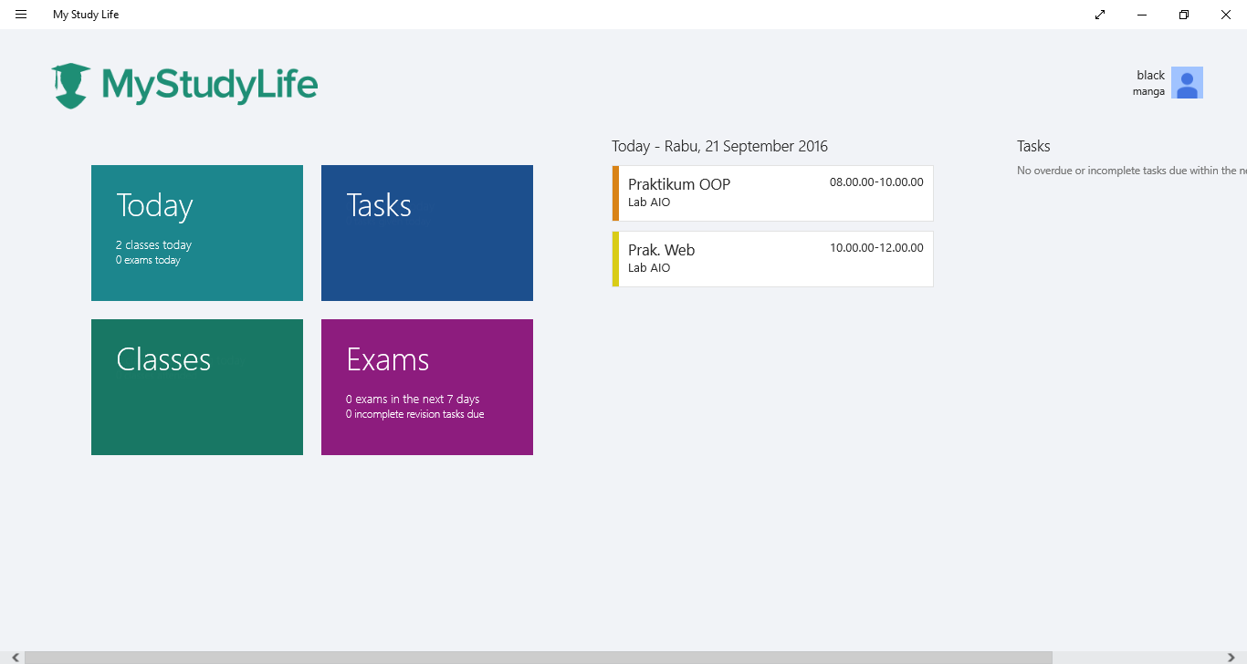Click the horizontal scrollbar thumb
This screenshot has height=664, width=1247.
pos(539,658)
